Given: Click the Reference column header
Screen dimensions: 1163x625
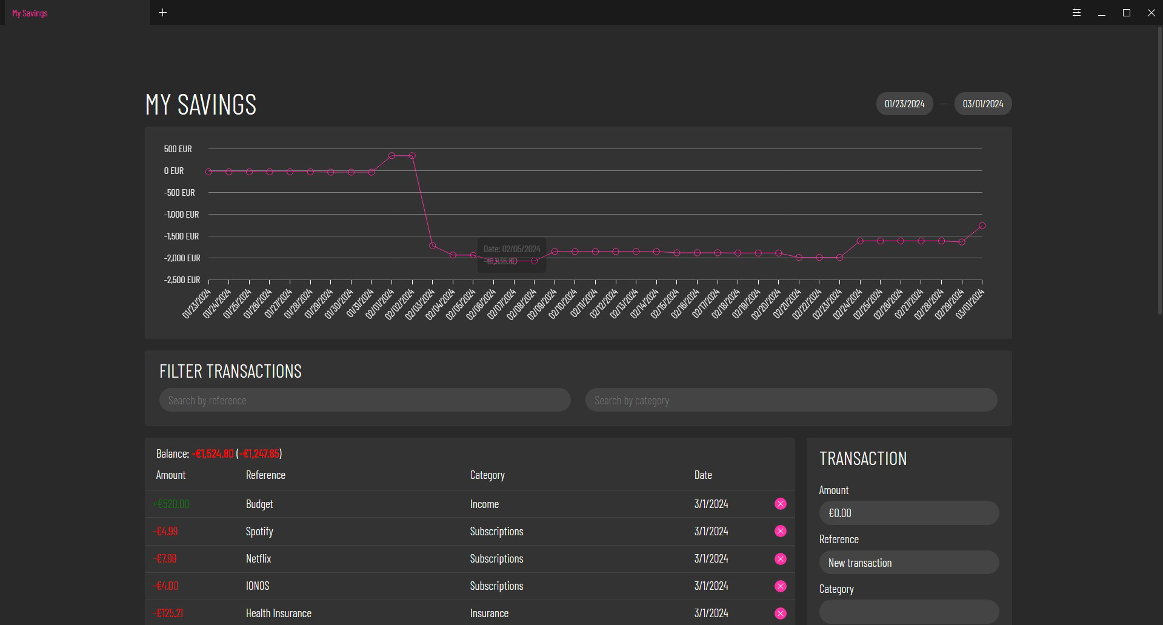Looking at the screenshot, I should click(x=265, y=475).
